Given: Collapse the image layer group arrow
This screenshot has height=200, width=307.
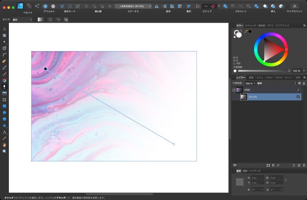Looking at the screenshot, I should 234,90.
